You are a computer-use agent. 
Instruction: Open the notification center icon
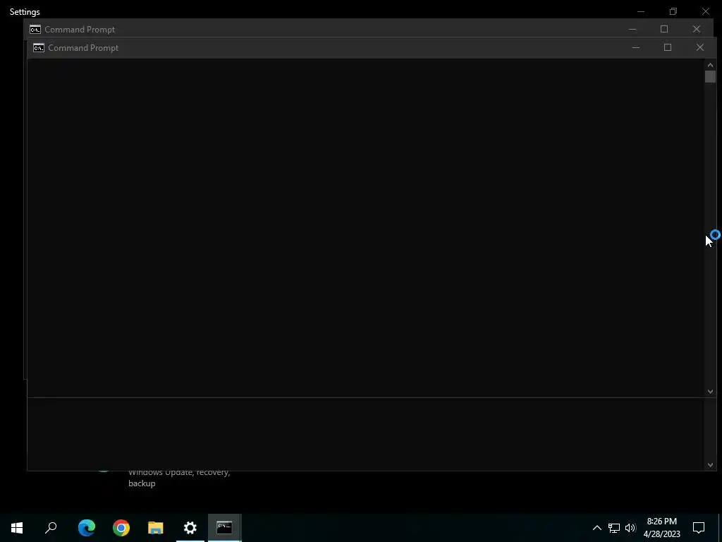pos(699,528)
